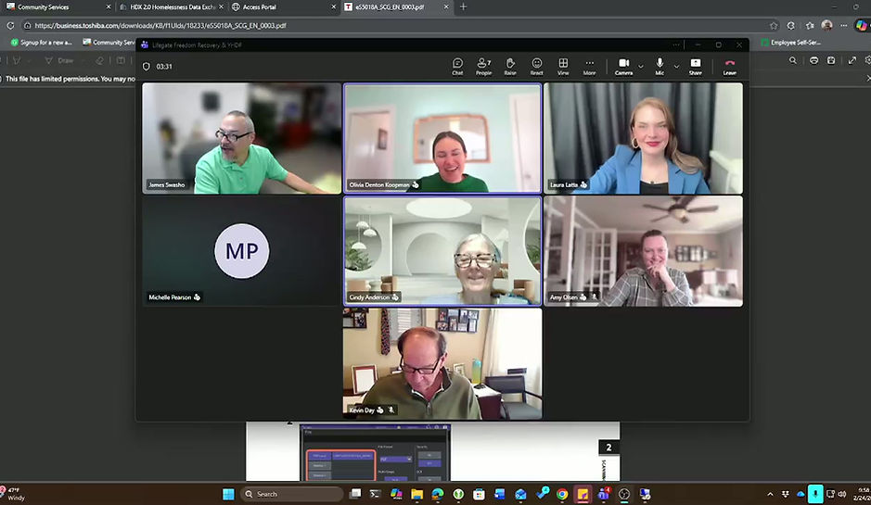Print the PDF document
Viewport: 871px width, 505px height.
813,60
